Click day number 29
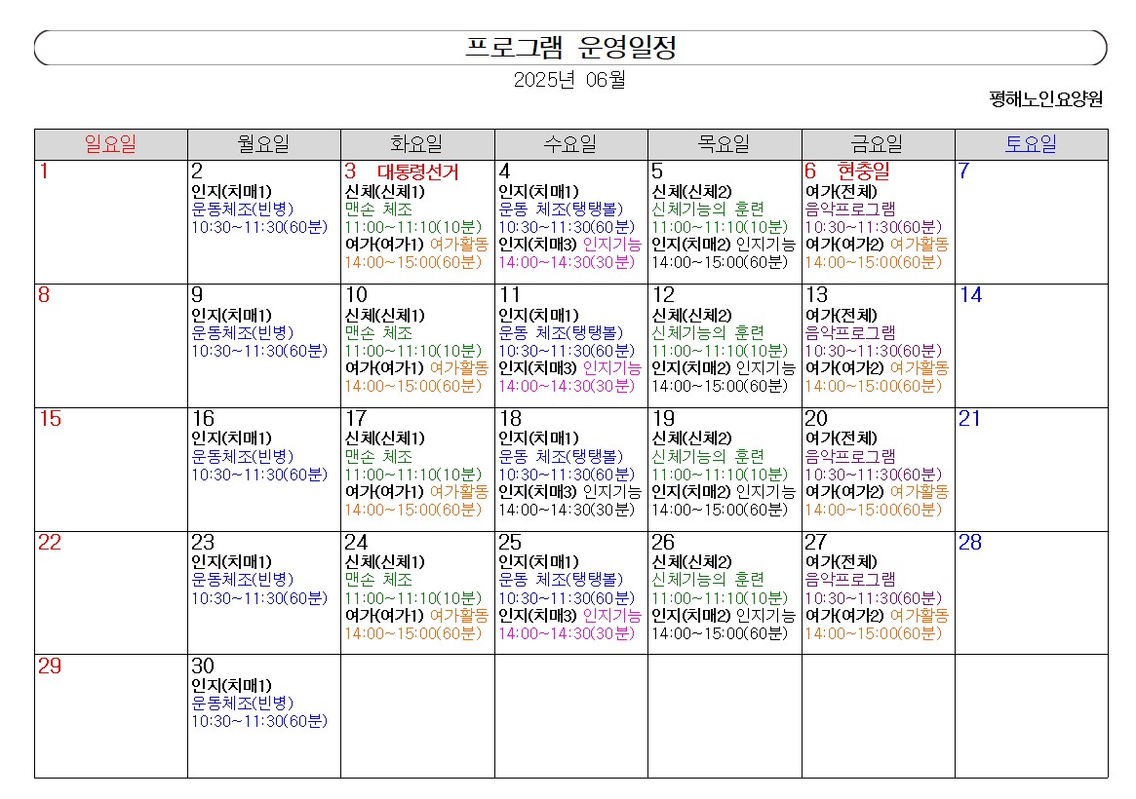The image size is (1136, 799). point(50,666)
